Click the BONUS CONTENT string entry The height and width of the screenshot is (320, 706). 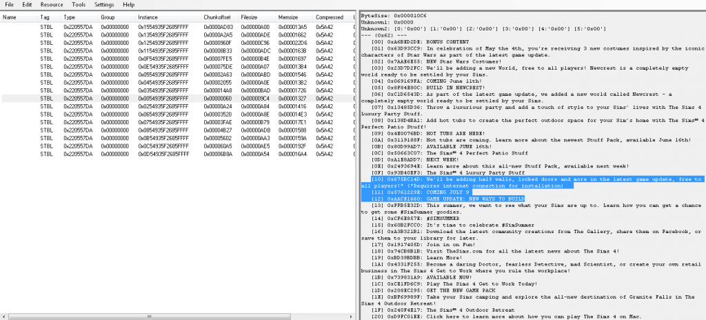pyautogui.click(x=421, y=42)
